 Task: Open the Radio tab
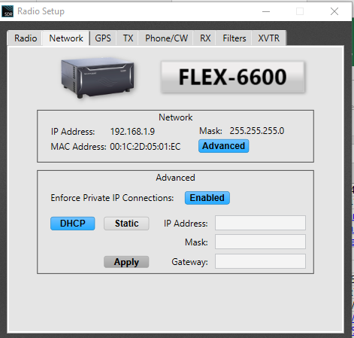click(x=26, y=38)
